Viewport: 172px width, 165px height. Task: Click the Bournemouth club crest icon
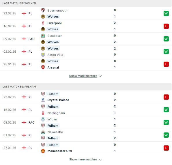[x=43, y=10]
